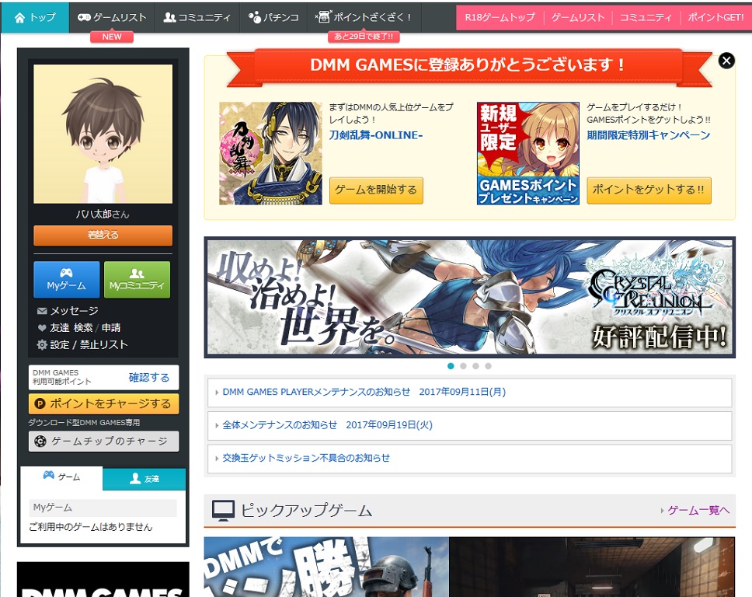Click the ご利用中のゲームはありません text
This screenshot has height=597, width=752.
(91, 527)
